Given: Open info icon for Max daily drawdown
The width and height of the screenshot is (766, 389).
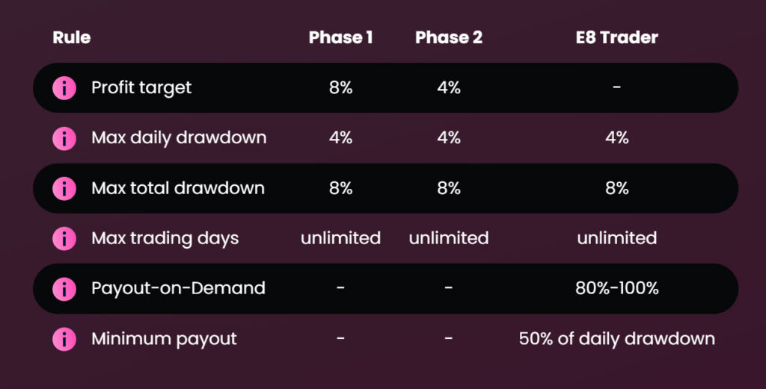Looking at the screenshot, I should 64,138.
